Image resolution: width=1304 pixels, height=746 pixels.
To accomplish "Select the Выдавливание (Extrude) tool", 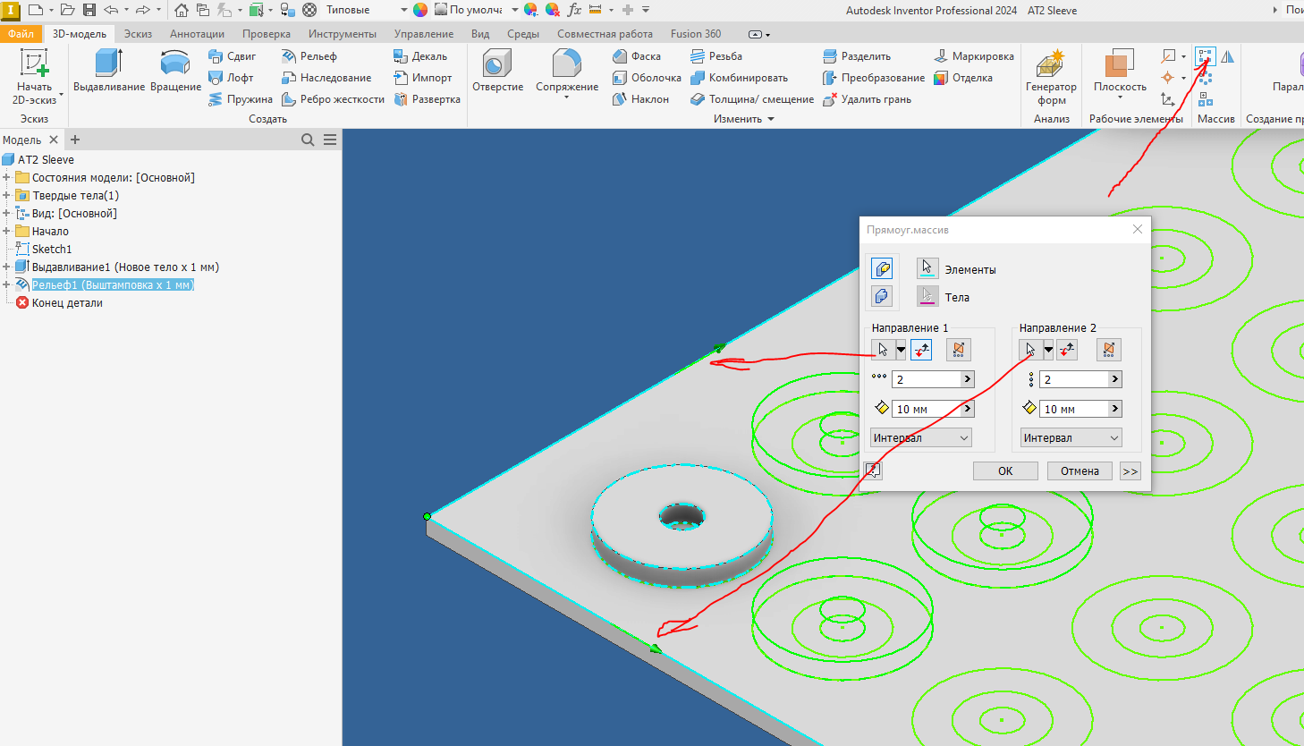I will click(107, 69).
